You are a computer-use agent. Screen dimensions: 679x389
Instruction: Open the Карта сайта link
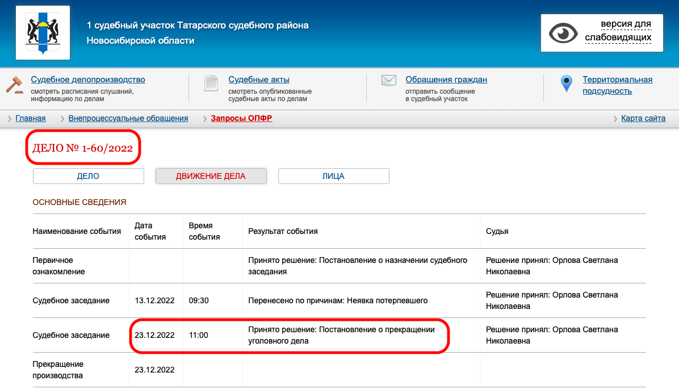[643, 118]
